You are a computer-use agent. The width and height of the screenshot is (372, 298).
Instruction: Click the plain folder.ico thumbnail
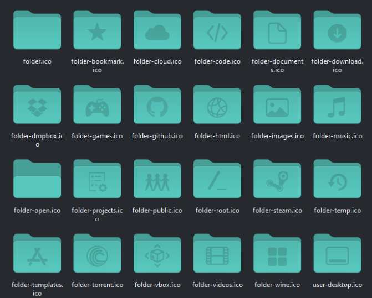coord(37,30)
